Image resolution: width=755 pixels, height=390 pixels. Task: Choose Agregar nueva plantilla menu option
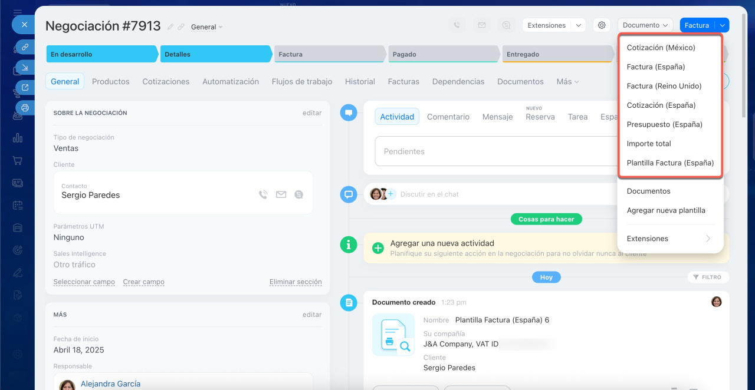(666, 210)
